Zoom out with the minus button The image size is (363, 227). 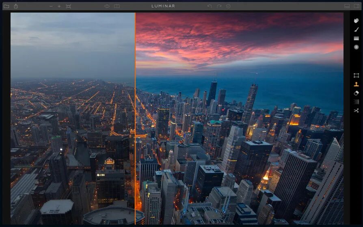pos(51,6)
